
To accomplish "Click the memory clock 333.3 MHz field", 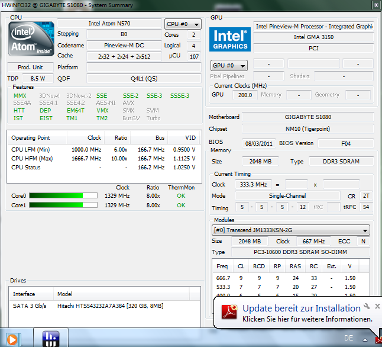I will tap(253, 185).
